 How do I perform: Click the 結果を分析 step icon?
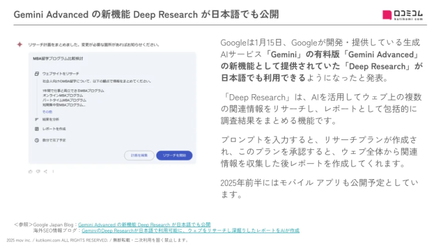coord(36,119)
